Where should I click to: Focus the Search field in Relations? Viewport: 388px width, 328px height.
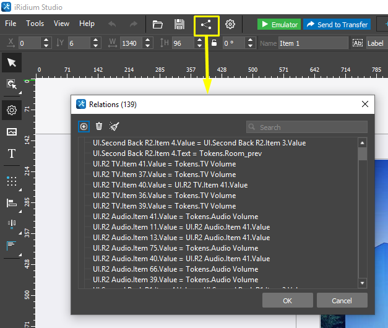(x=307, y=127)
